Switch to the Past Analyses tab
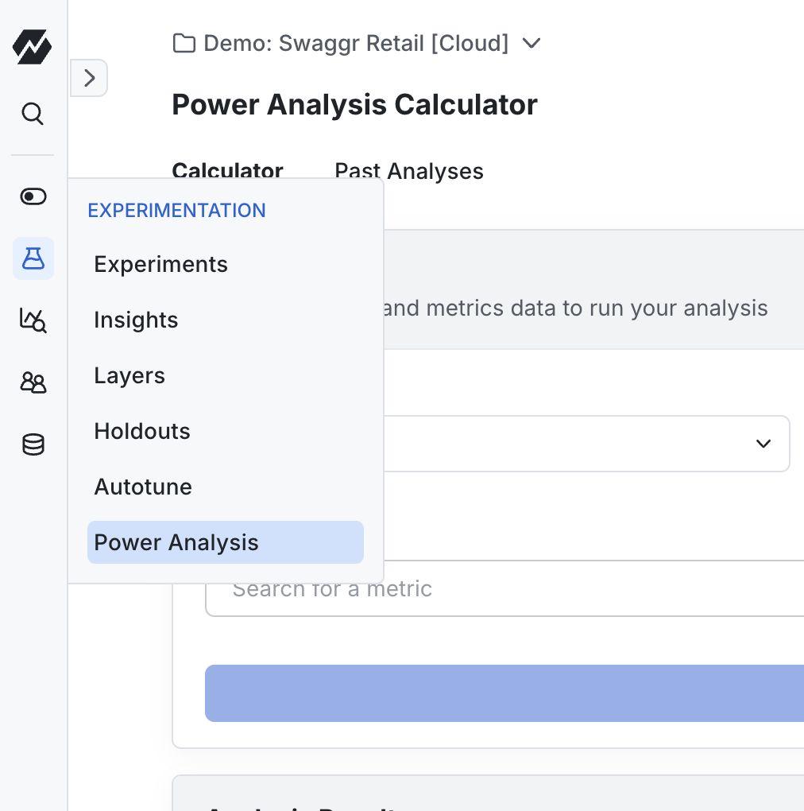This screenshot has width=804, height=811. 408,171
